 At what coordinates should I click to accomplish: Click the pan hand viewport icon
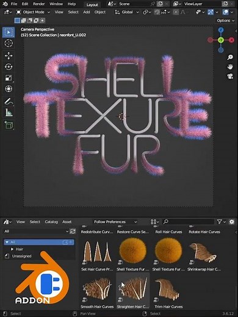[x=230, y=67]
